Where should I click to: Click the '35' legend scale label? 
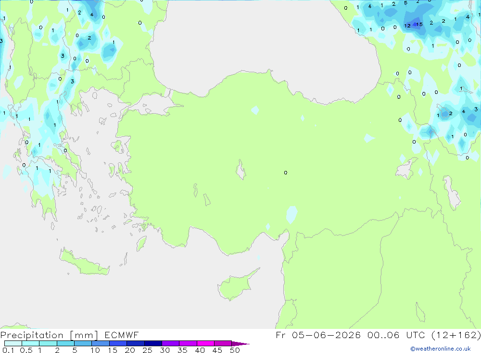point(182,350)
